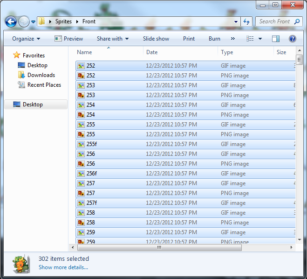Click the Refresh button beside address bar
The width and height of the screenshot is (307, 279).
coord(247,21)
